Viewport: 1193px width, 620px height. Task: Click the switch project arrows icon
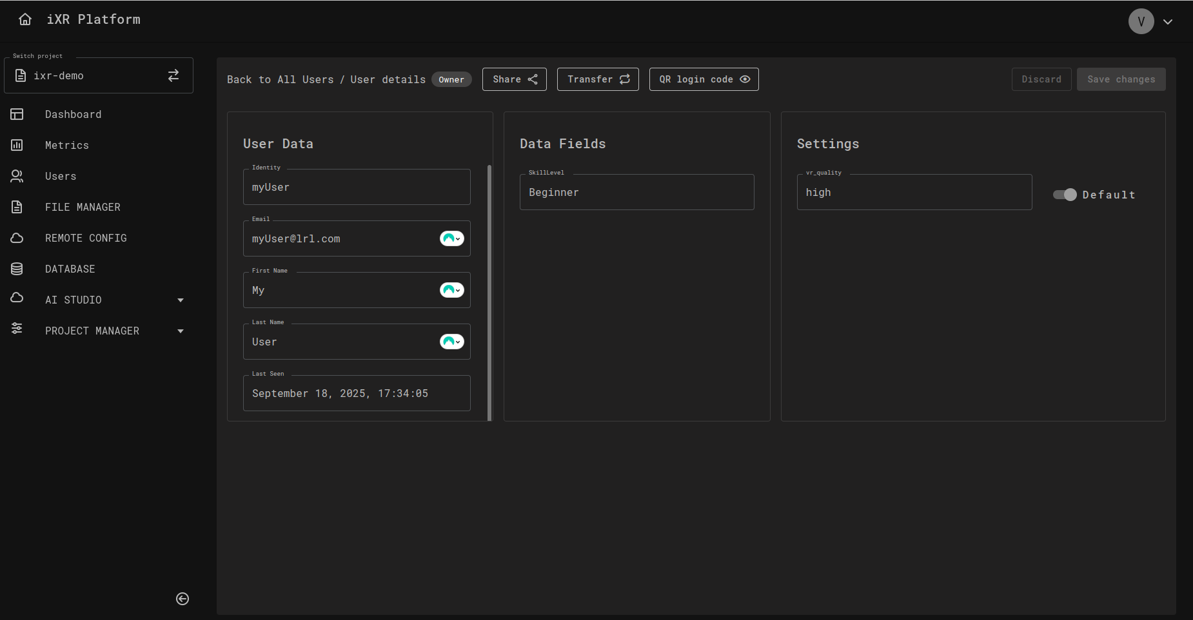point(173,75)
